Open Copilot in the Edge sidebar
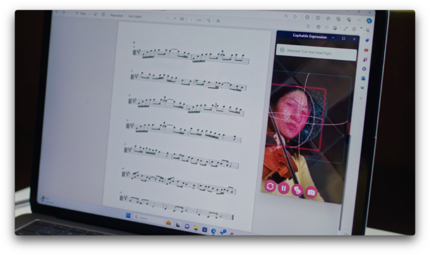The image size is (430, 255). tap(369, 20)
